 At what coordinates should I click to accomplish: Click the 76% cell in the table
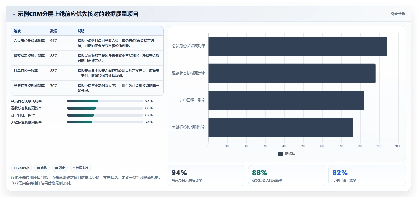[x=54, y=86]
